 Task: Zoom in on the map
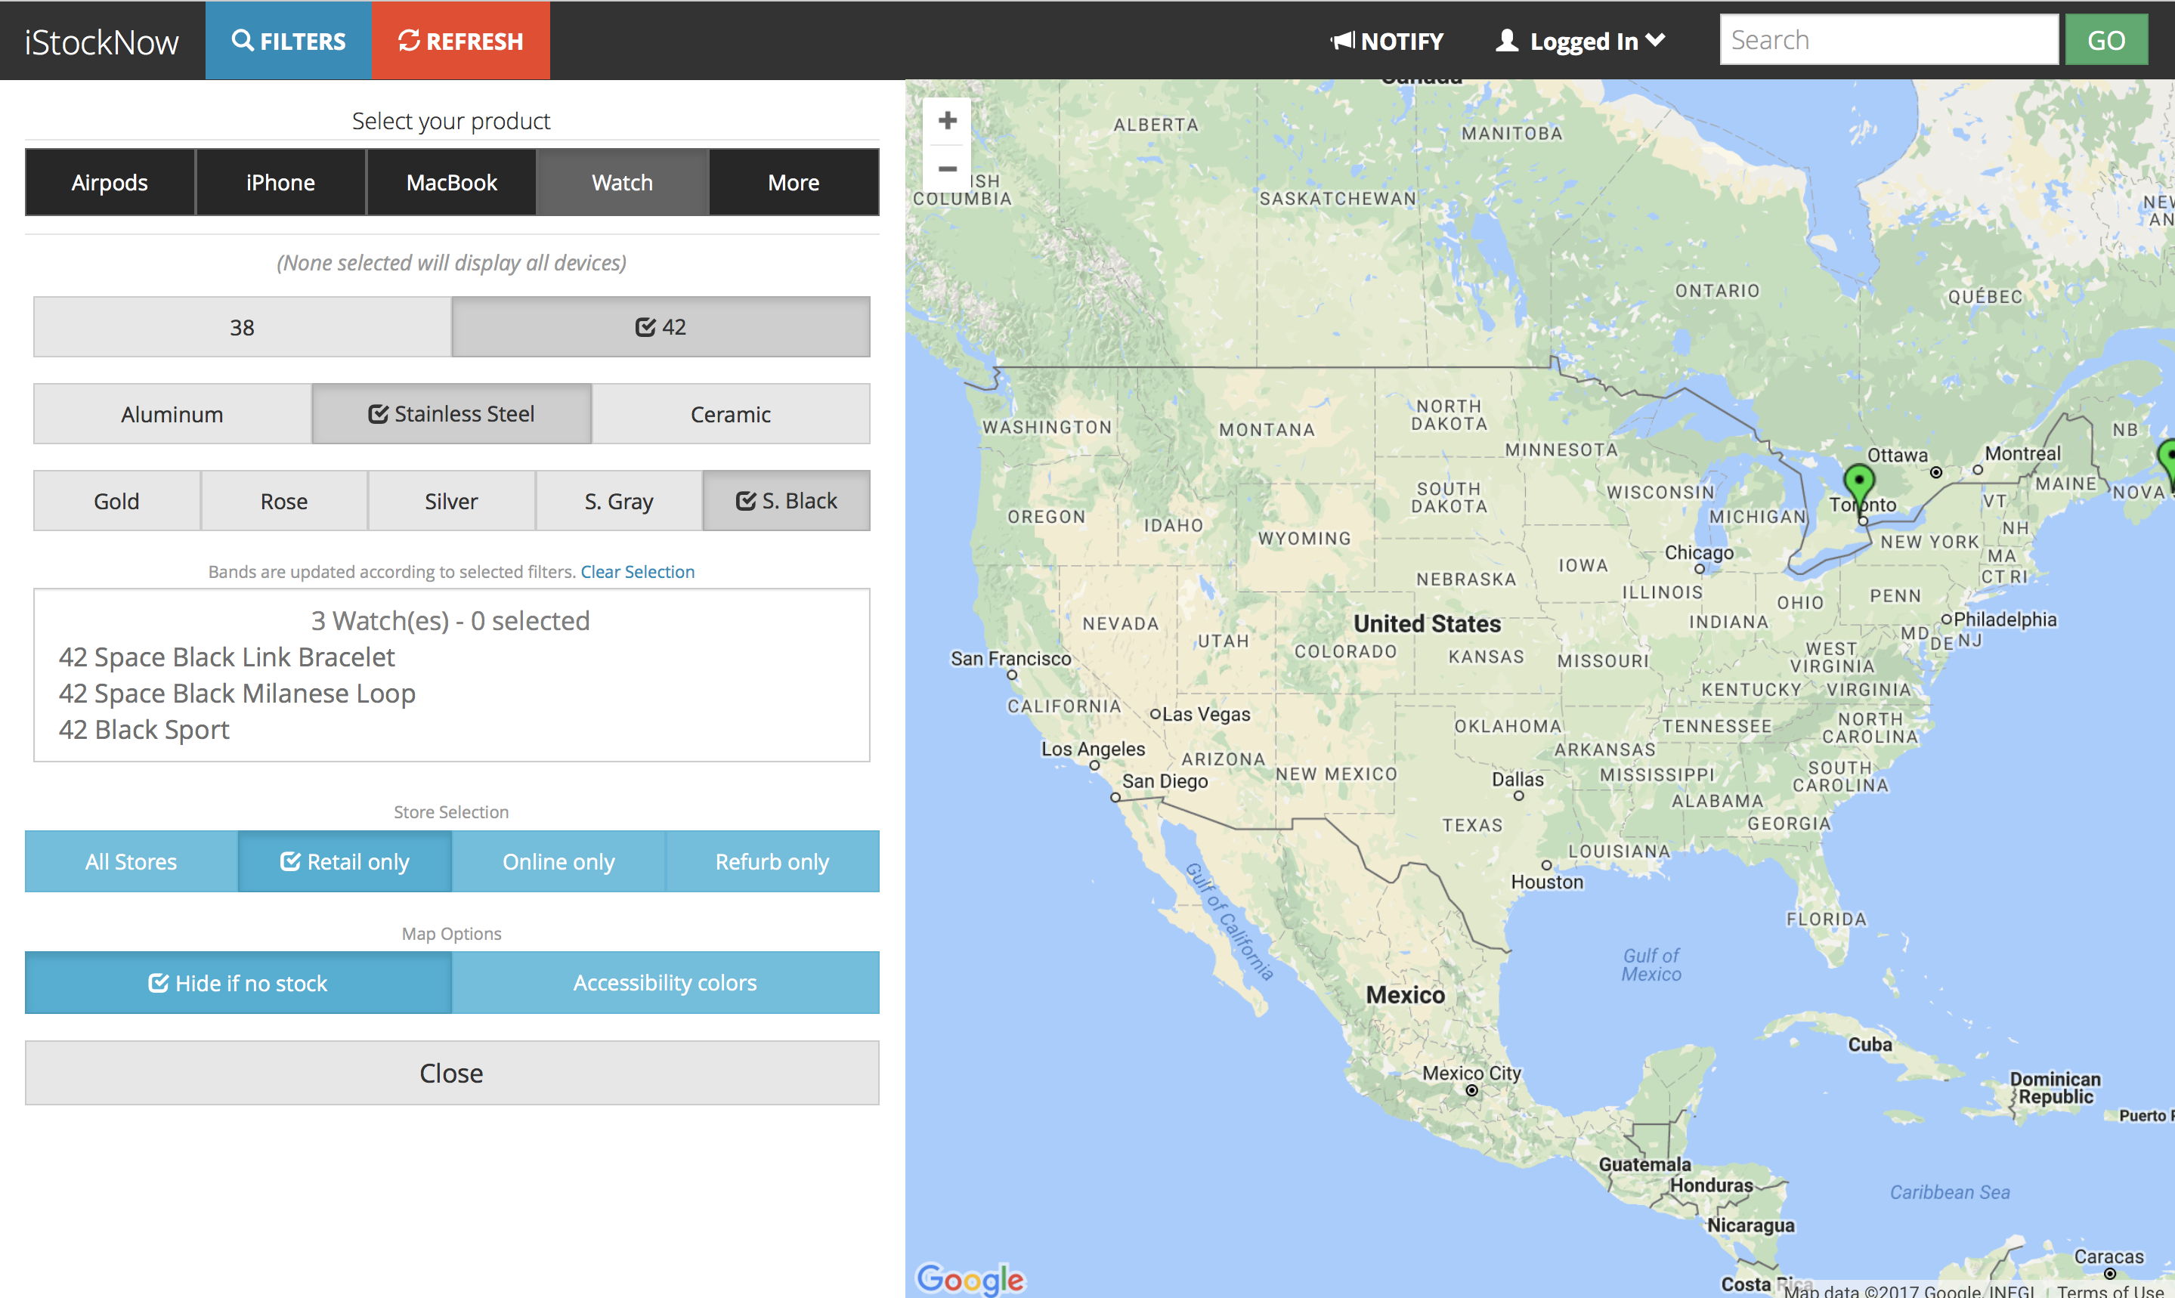click(948, 121)
